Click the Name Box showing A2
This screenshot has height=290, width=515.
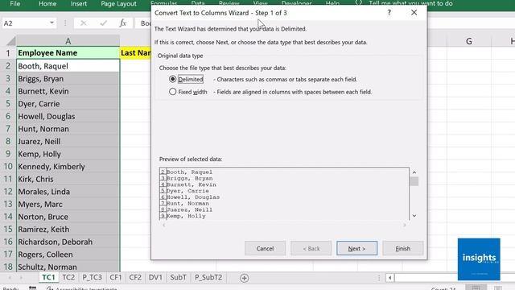pyautogui.click(x=25, y=23)
